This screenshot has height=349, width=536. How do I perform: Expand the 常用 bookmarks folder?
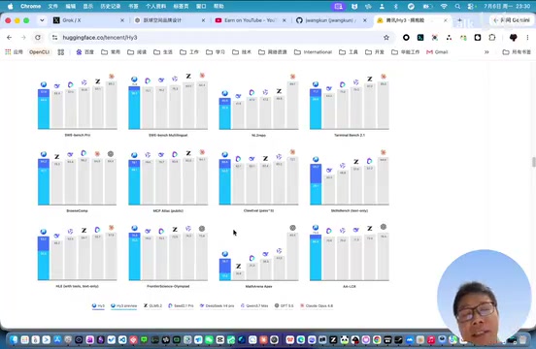tap(111, 52)
